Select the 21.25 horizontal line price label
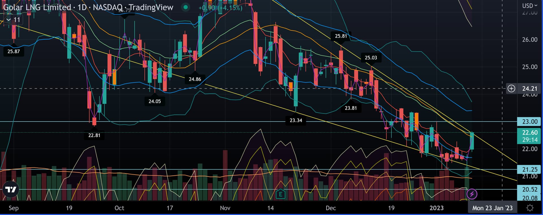 529,170
